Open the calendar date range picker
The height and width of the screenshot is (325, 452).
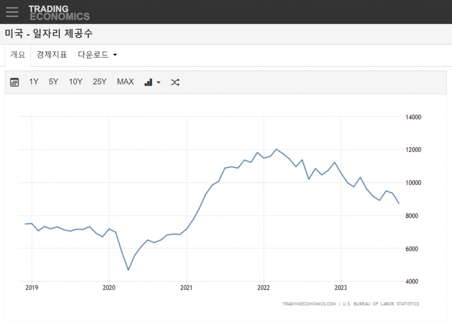tap(15, 82)
